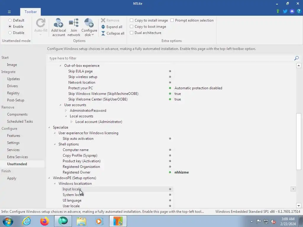Open the Twitter link icon

pos(285,11)
